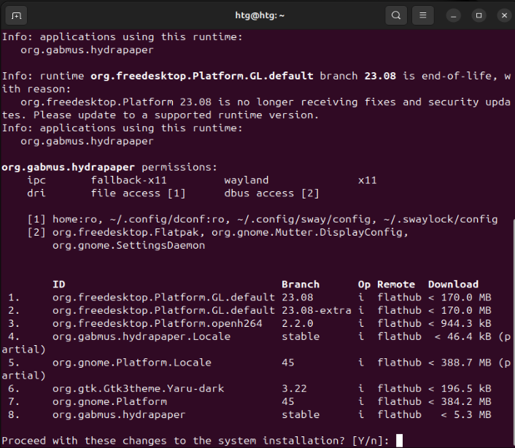Click the '2.2.0' branch value
Viewport: 515px width, 448px height.
pyautogui.click(x=298, y=323)
